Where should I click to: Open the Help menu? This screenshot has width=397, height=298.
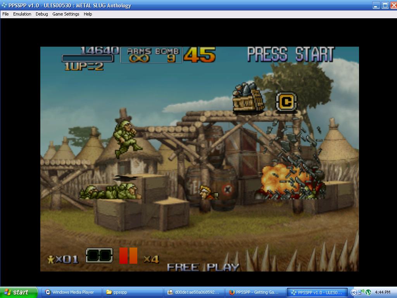click(88, 14)
